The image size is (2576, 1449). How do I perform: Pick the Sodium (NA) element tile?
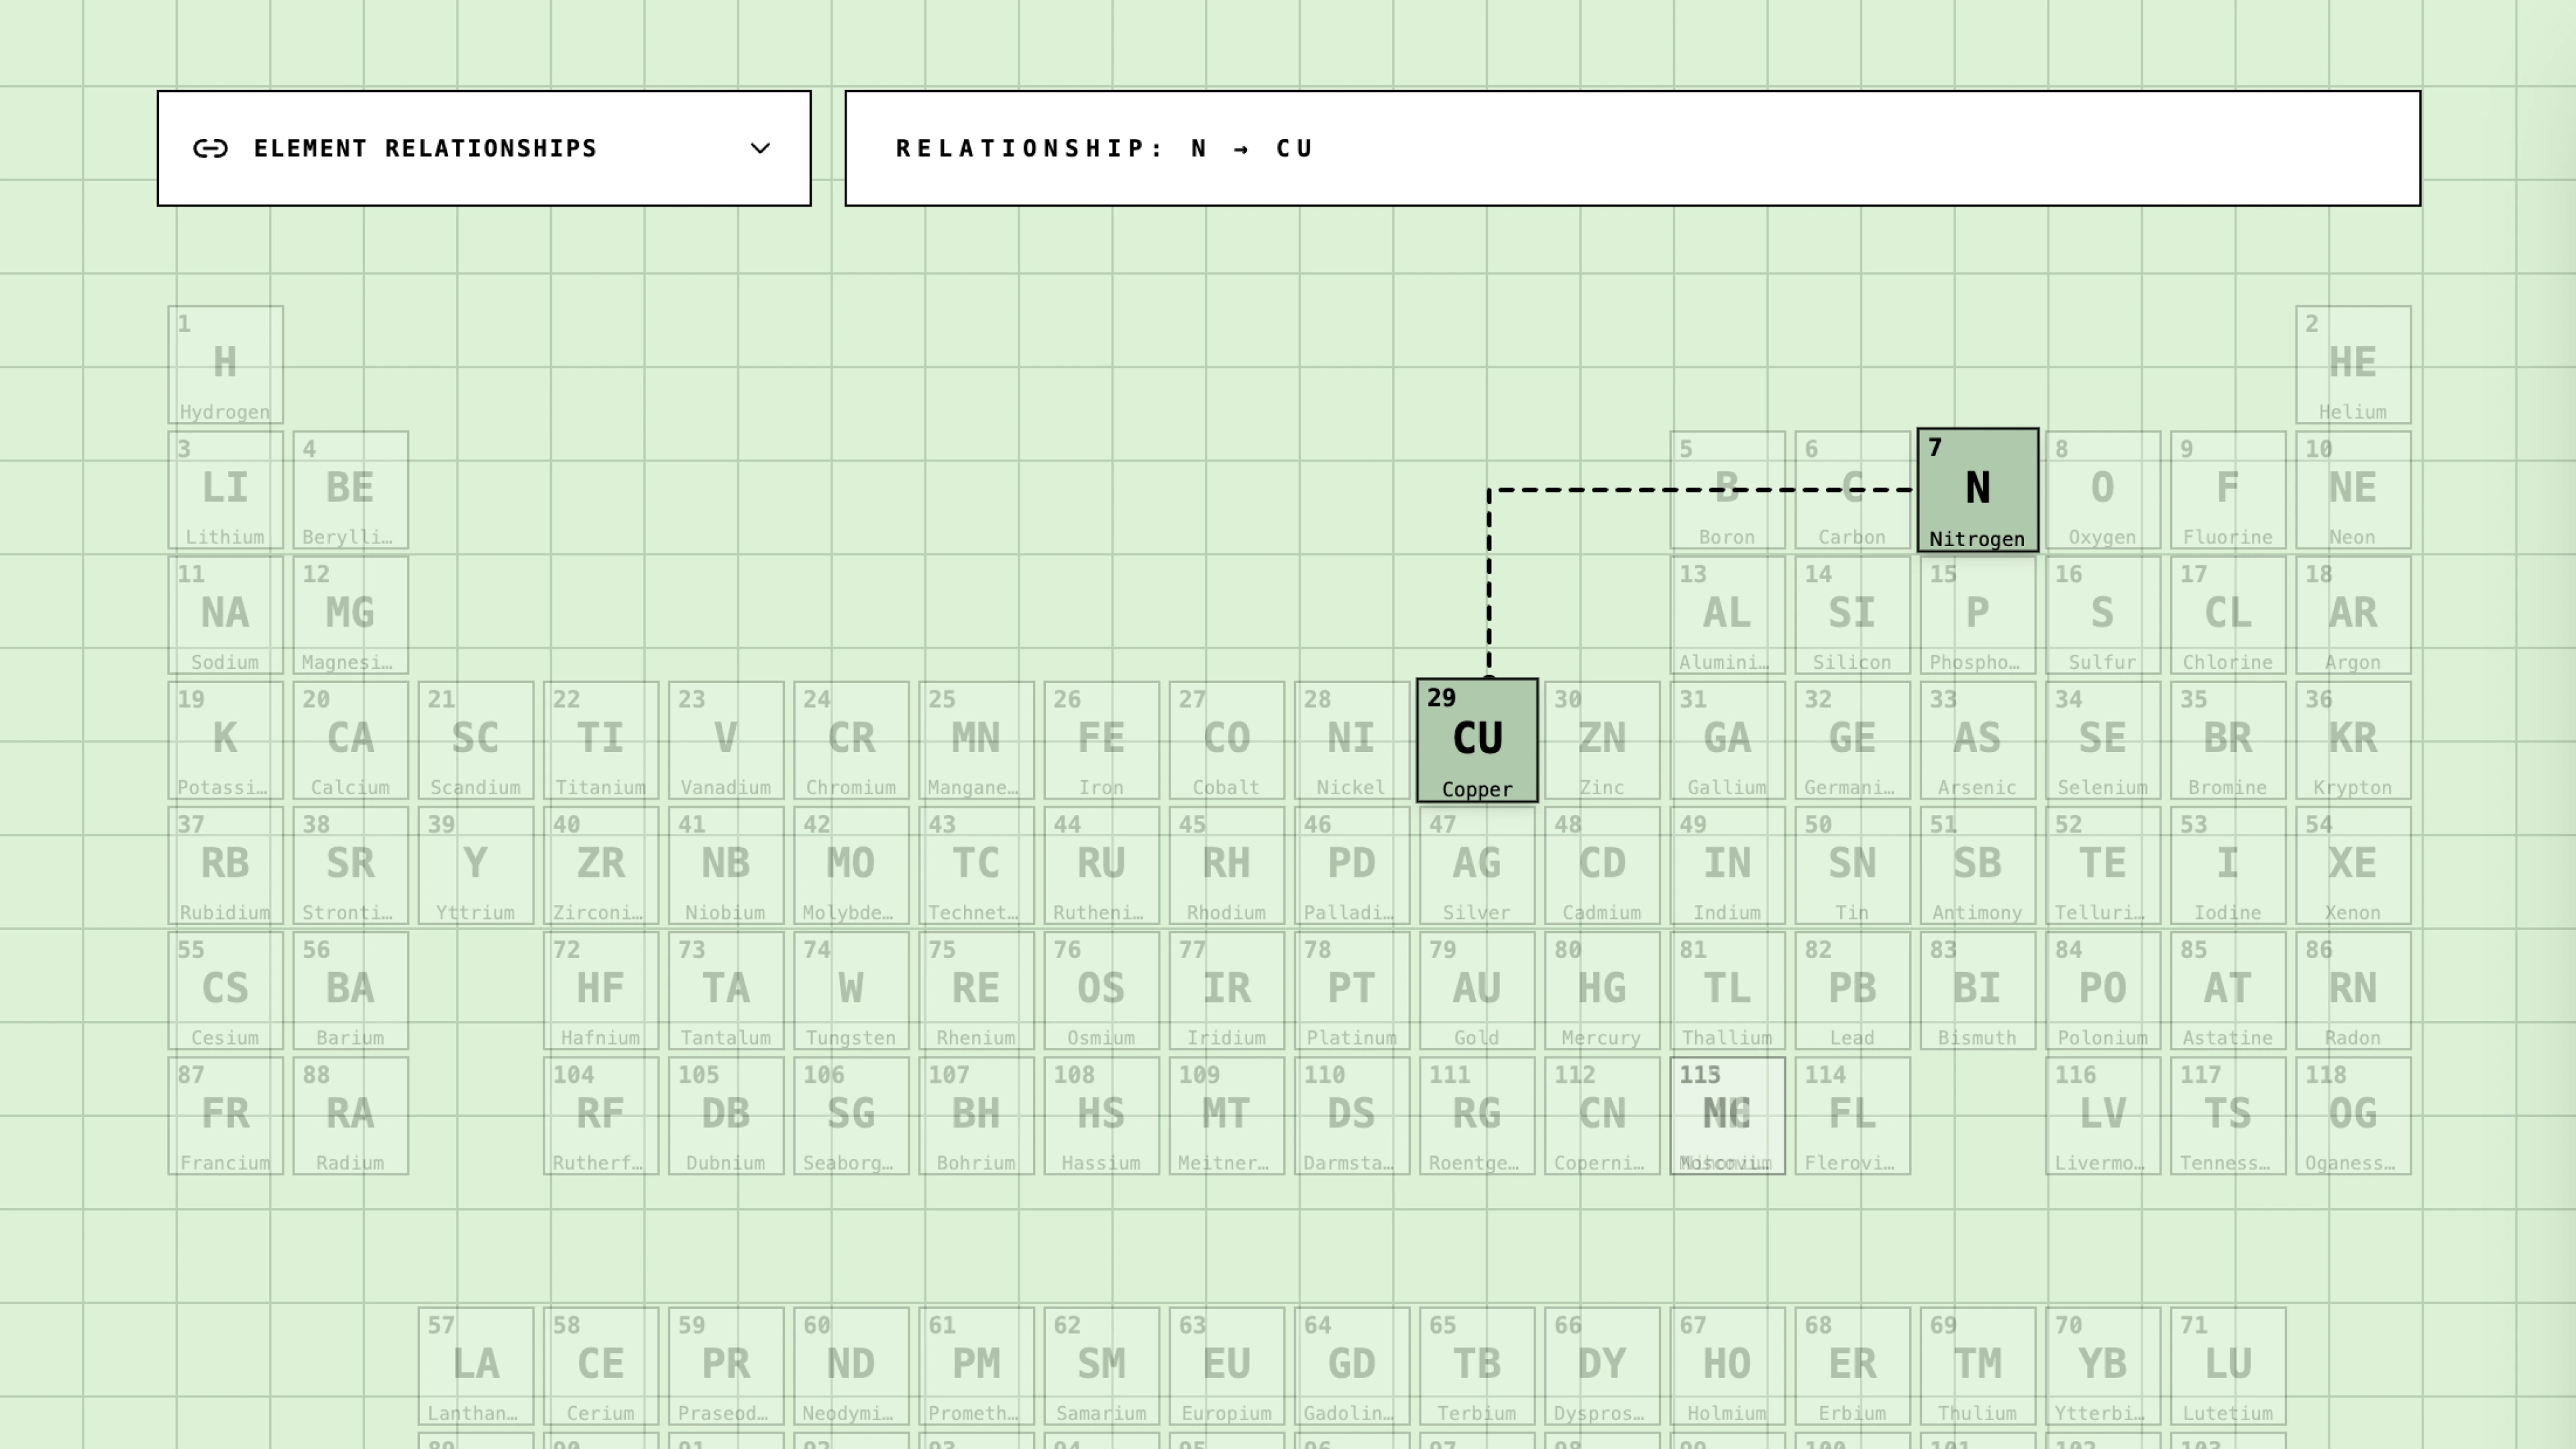[x=225, y=615]
